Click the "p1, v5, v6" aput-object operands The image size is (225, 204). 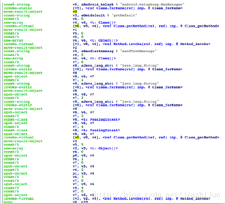point(83,173)
